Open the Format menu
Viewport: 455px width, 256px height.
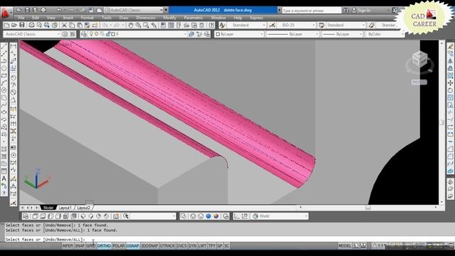87,18
